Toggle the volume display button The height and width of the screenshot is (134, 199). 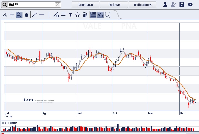[100, 15]
